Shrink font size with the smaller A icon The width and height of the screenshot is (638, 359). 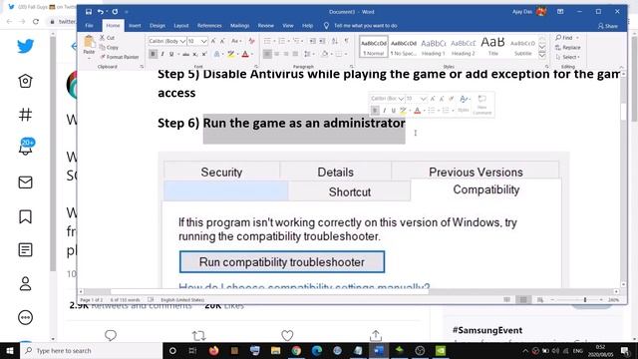click(x=222, y=41)
